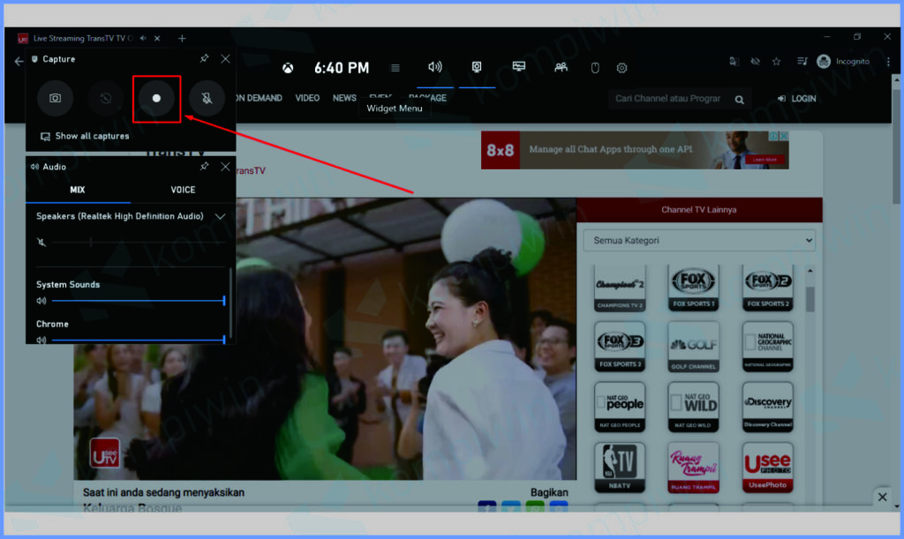Image resolution: width=904 pixels, height=539 pixels.
Task: Open the NEWS menu item
Action: (344, 98)
